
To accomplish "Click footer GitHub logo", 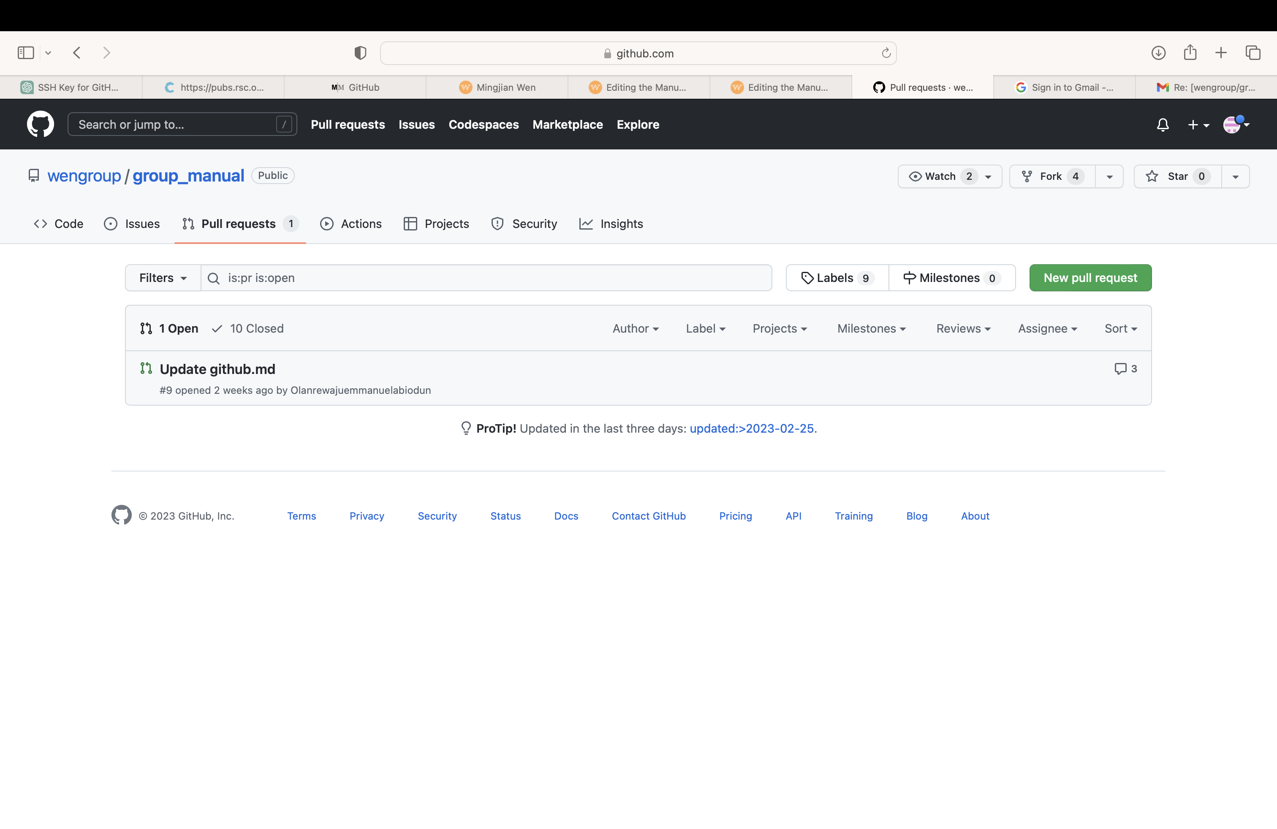I will [121, 515].
